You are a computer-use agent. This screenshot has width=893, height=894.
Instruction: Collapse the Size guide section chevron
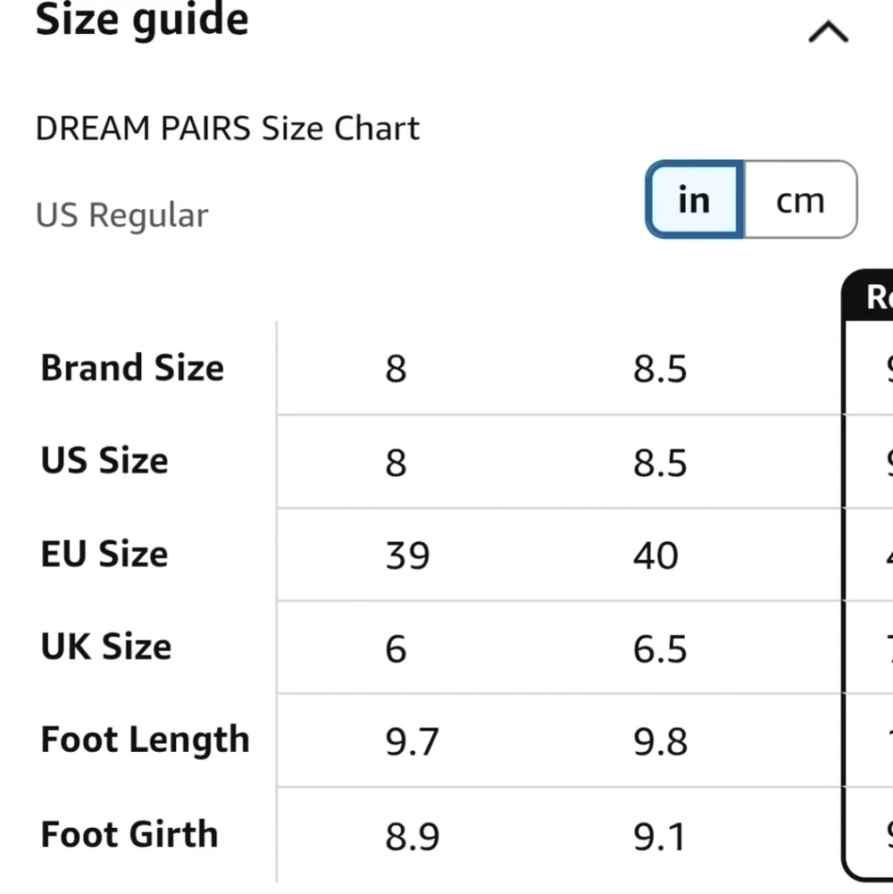point(828,32)
